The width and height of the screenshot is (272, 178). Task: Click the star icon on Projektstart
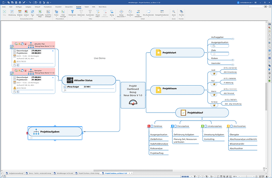(x=158, y=53)
